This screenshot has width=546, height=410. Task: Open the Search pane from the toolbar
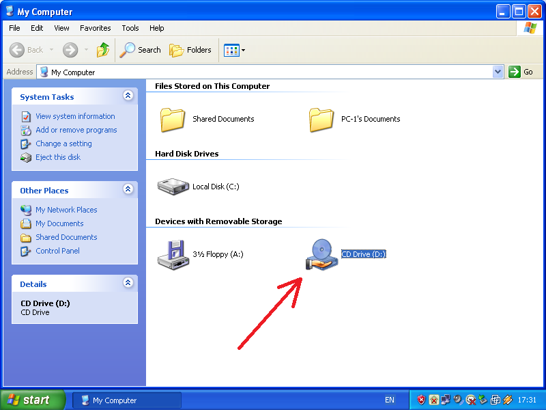pyautogui.click(x=140, y=50)
